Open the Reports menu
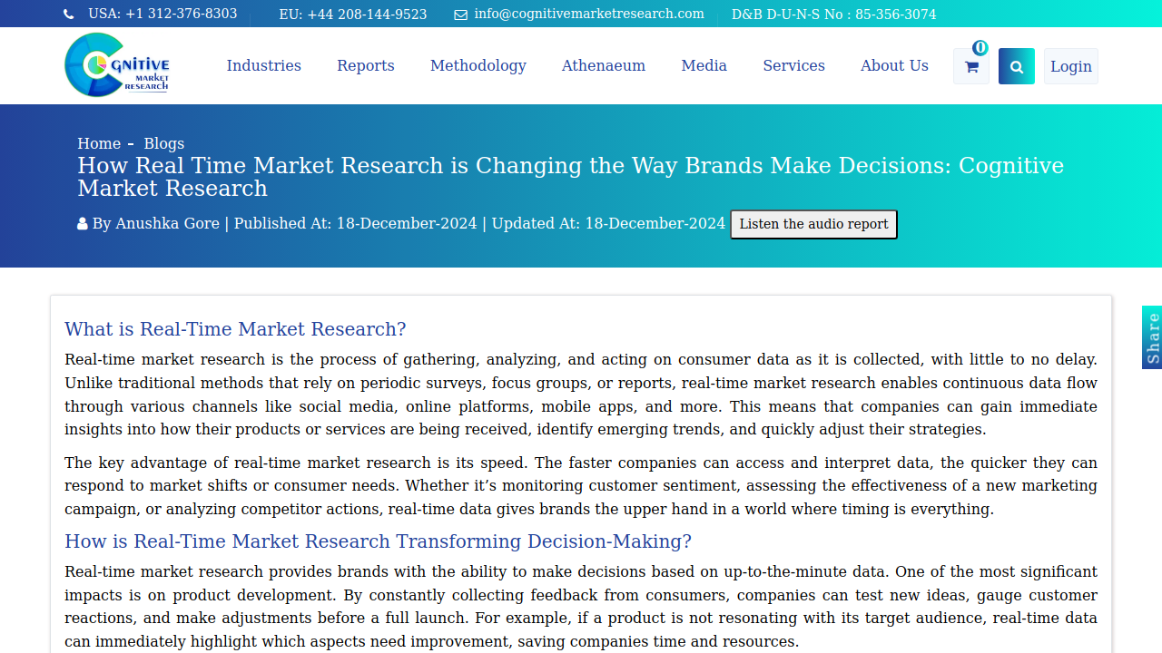 pos(366,65)
